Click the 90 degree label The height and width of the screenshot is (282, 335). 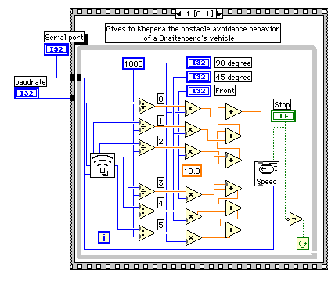pos(233,63)
